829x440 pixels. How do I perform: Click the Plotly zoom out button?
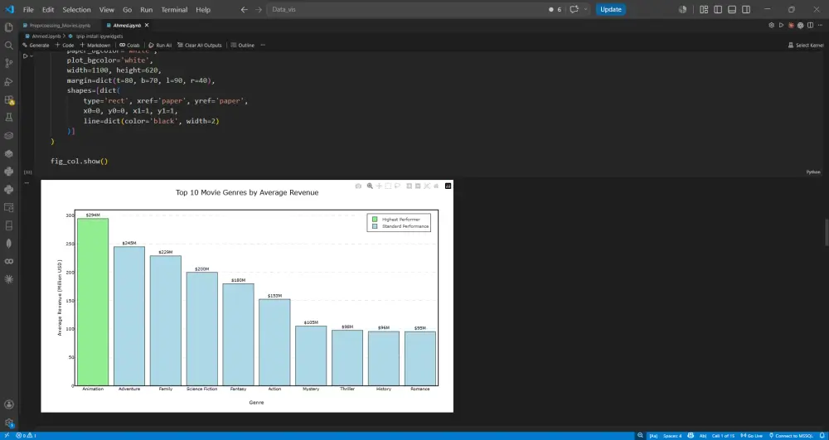coord(418,186)
